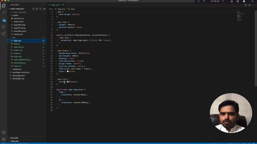Click the open changes icon above editor
Screen dimensions: 257x144
click(245, 5)
